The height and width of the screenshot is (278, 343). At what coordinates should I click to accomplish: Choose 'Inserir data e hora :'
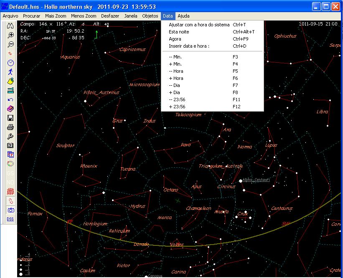coord(212,46)
